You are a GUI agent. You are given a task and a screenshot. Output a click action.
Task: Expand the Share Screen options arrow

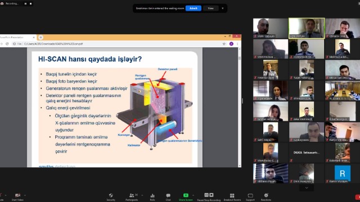point(193,195)
